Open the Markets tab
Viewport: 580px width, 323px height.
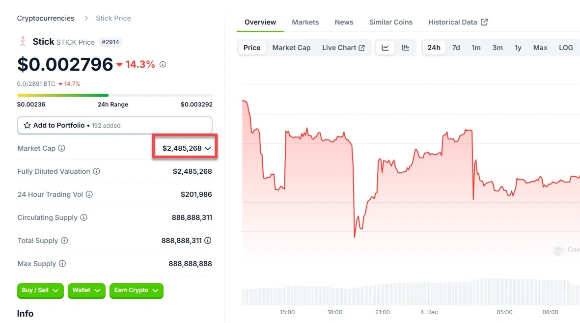pyautogui.click(x=305, y=22)
